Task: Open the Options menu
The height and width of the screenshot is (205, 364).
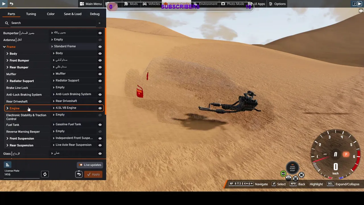Action: pos(277,4)
